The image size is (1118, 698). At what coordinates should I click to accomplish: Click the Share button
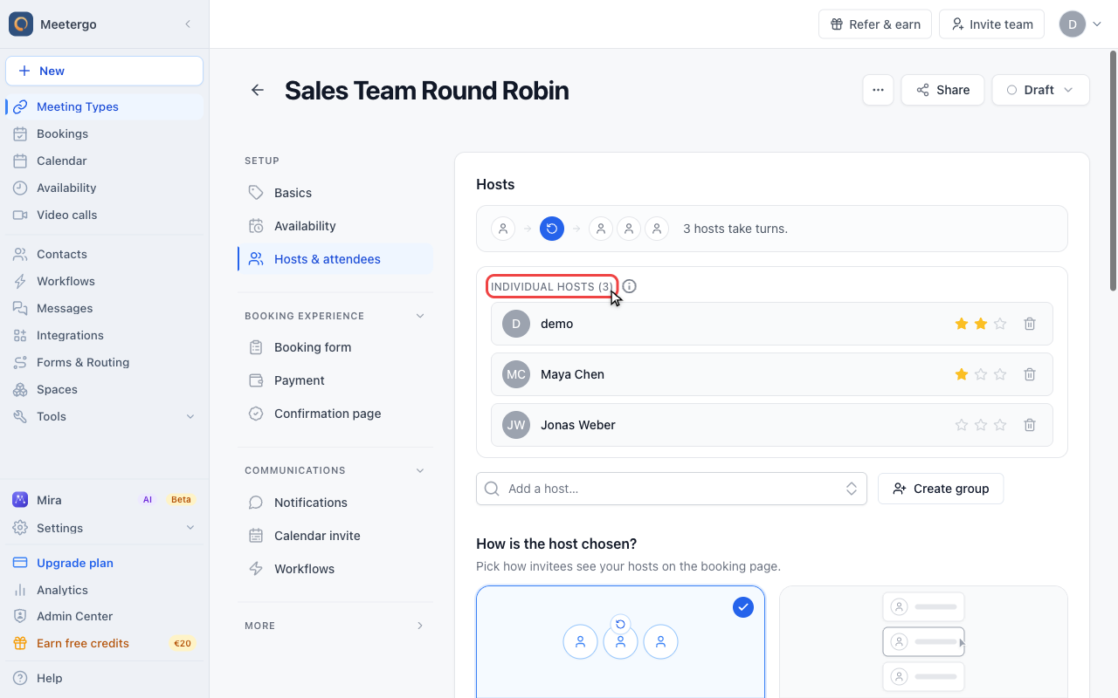pos(942,90)
